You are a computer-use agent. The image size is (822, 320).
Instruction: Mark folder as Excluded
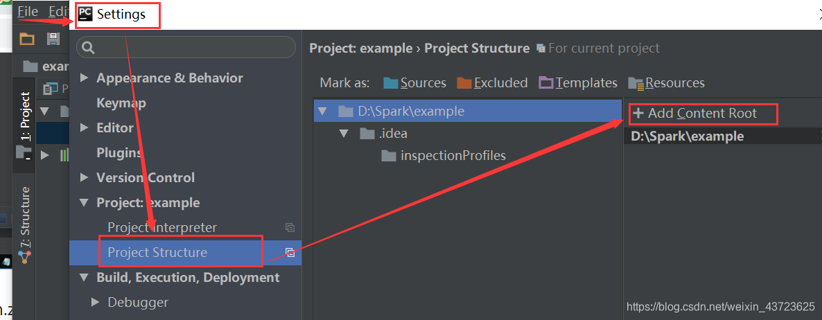pos(491,82)
